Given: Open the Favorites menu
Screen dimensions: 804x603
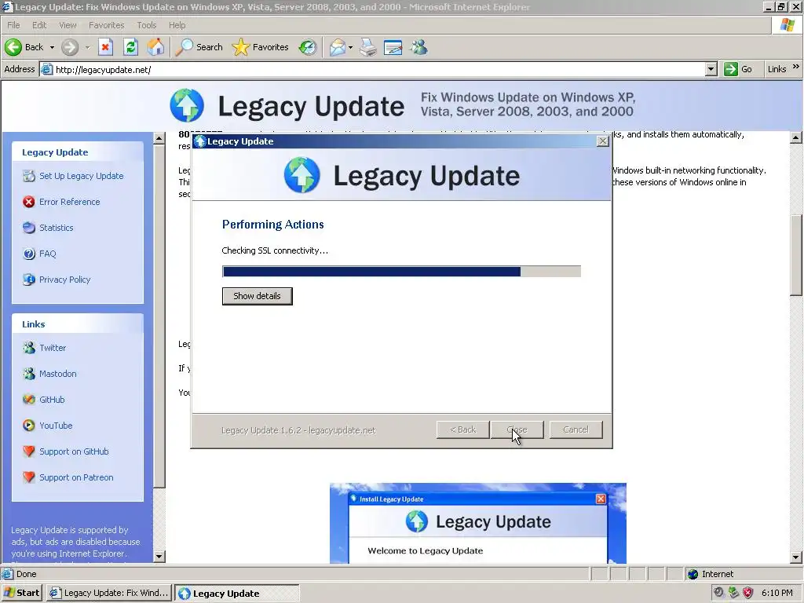Looking at the screenshot, I should (x=107, y=25).
